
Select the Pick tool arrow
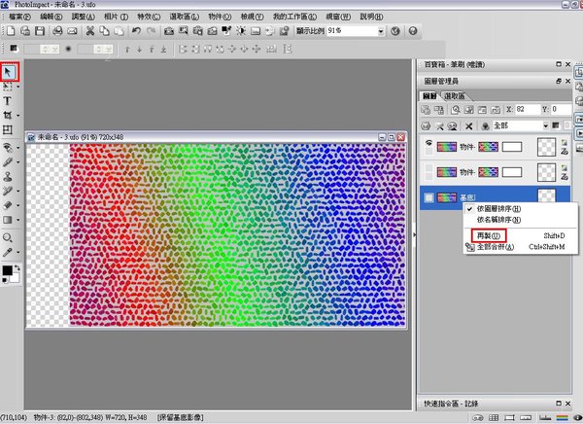pyautogui.click(x=9, y=71)
